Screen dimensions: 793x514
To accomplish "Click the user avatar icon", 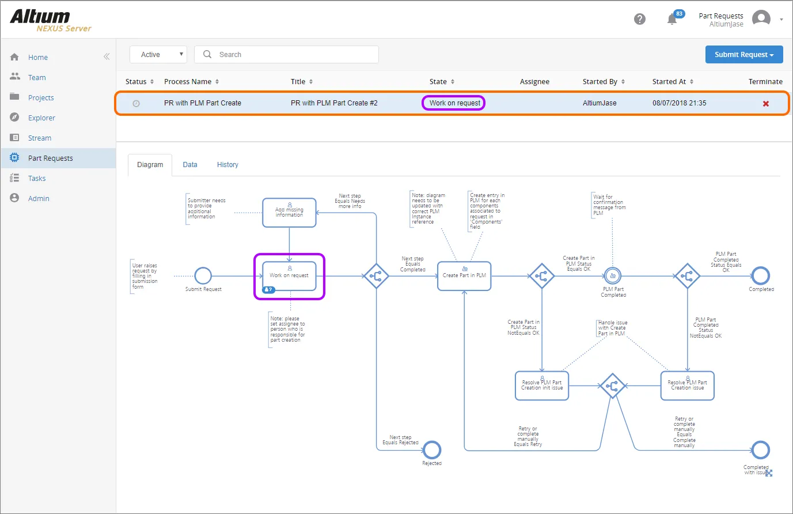I will (x=761, y=19).
